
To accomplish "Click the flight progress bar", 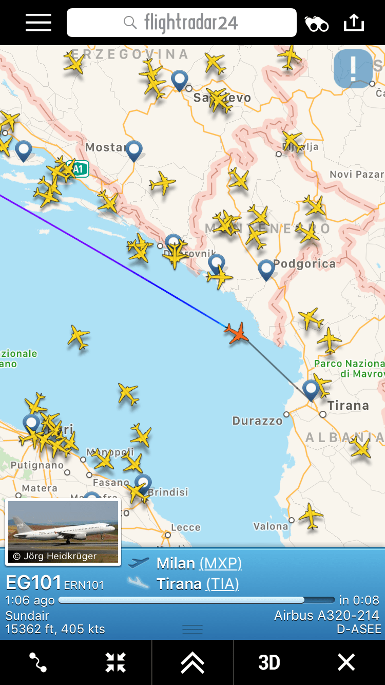I will click(197, 600).
